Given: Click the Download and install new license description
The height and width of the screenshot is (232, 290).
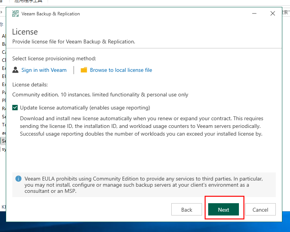Looking at the screenshot, I should [142, 126].
